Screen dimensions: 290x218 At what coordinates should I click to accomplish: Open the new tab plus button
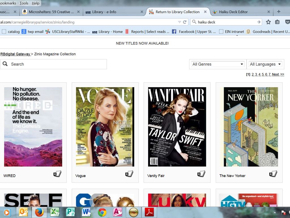tap(279, 12)
